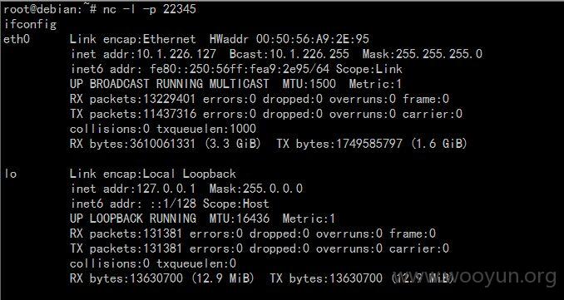The image size is (564, 300).
Task: Select the txqueuelen:1000 value
Action: (206, 129)
